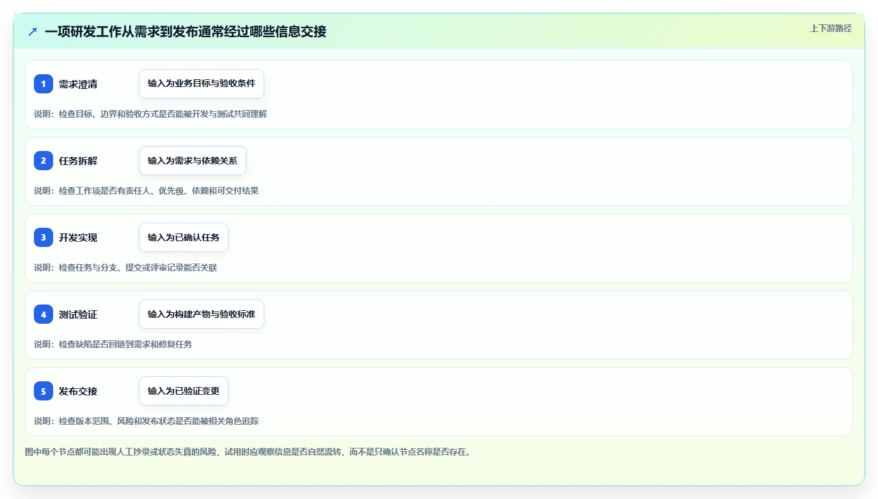Click step number 4 badge
Image resolution: width=878 pixels, height=499 pixels.
tap(44, 314)
